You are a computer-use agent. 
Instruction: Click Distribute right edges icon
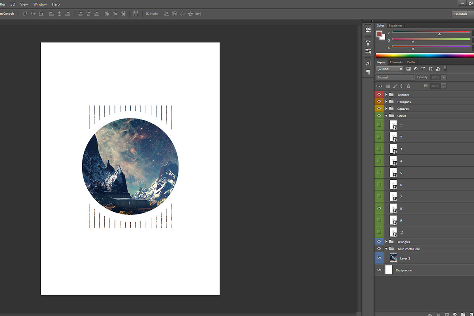pos(123,13)
